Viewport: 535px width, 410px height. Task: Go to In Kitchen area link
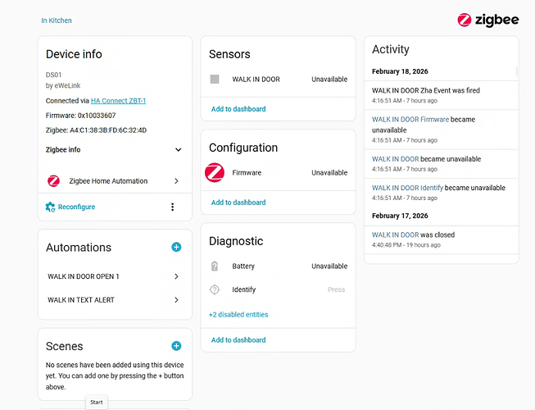pyautogui.click(x=57, y=20)
